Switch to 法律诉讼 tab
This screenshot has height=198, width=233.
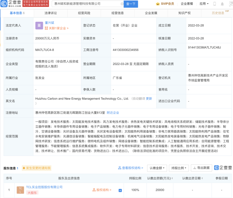51,13
